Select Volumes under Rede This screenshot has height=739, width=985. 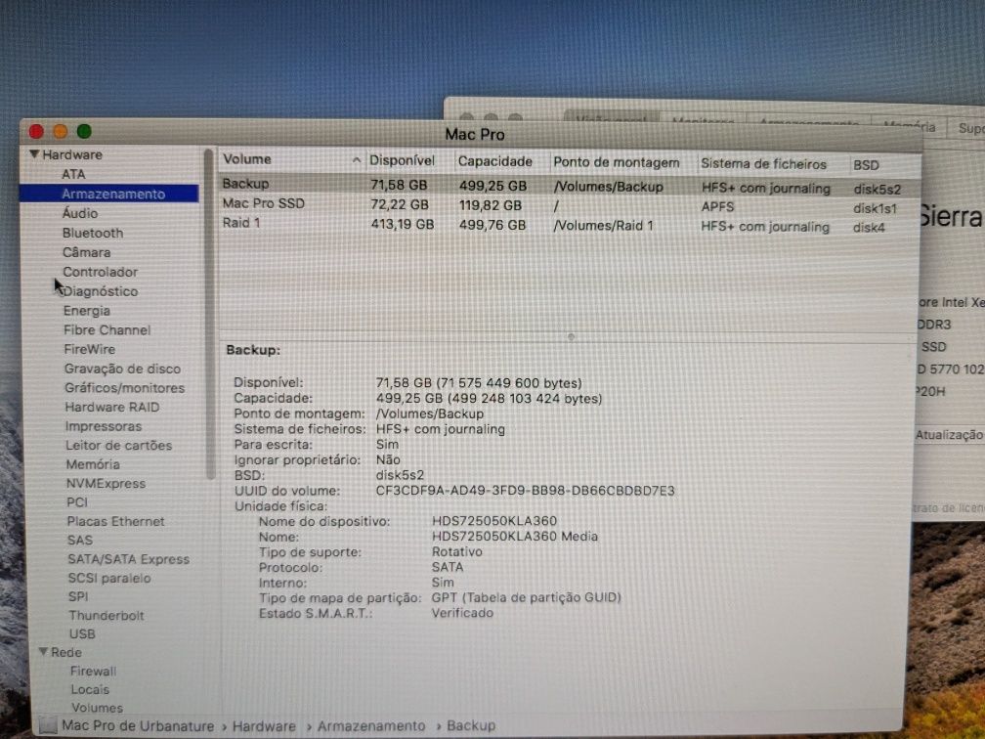click(97, 708)
